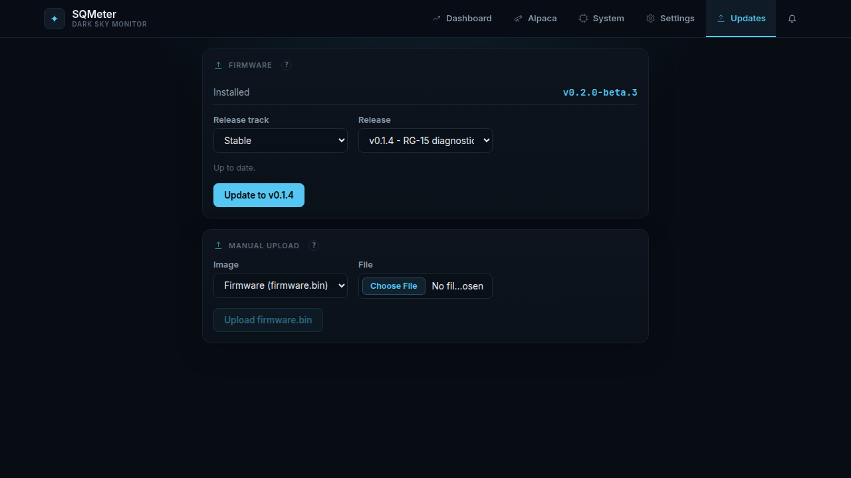Click the upload icon beside the Firmware heading

[x=218, y=65]
